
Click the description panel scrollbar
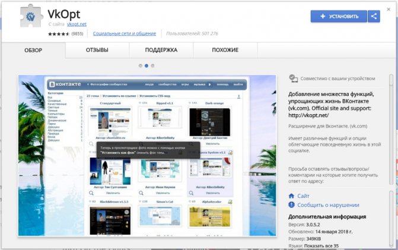(x=391, y=129)
